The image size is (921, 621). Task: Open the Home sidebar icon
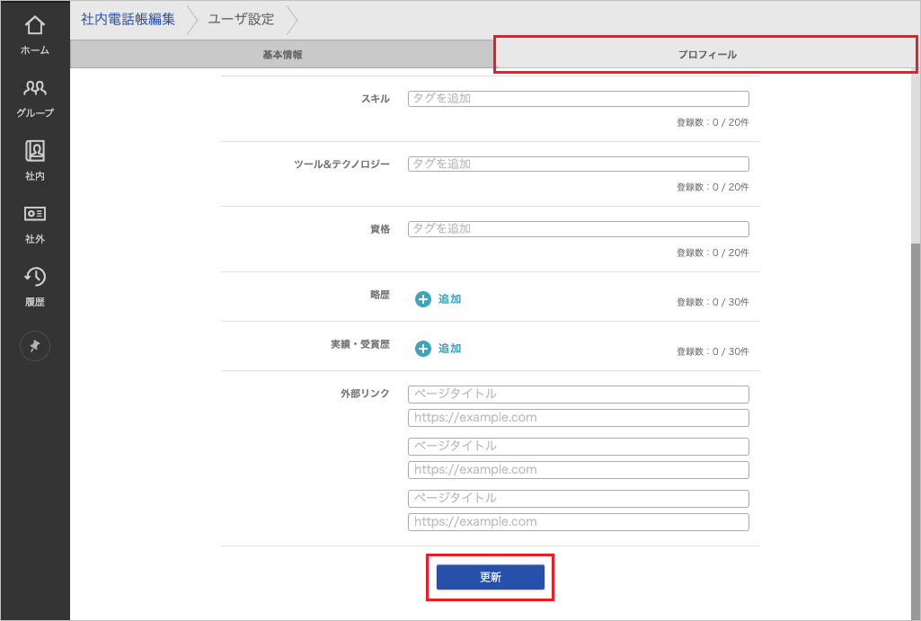35,35
